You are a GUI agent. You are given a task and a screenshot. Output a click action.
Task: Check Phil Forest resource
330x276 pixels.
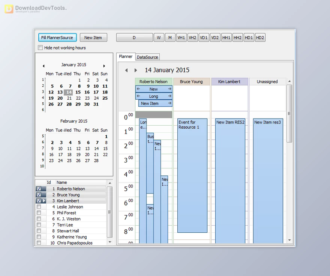coord(39,213)
